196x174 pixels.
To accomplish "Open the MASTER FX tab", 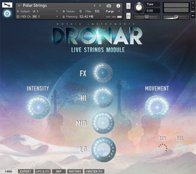I will [x=94, y=171].
